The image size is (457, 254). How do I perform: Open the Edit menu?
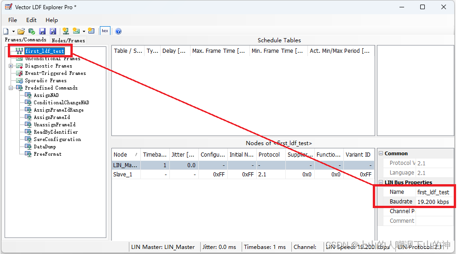pos(31,20)
